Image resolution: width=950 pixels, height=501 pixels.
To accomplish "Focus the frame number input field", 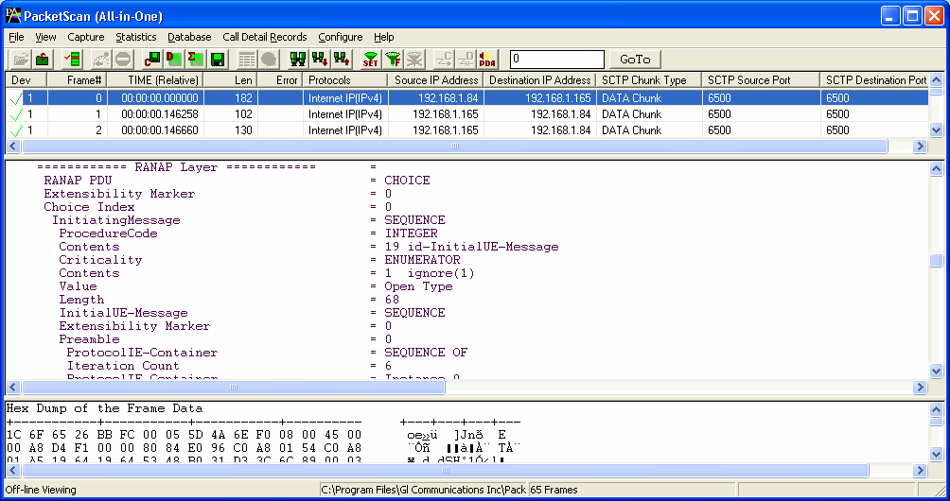I will coord(556,60).
